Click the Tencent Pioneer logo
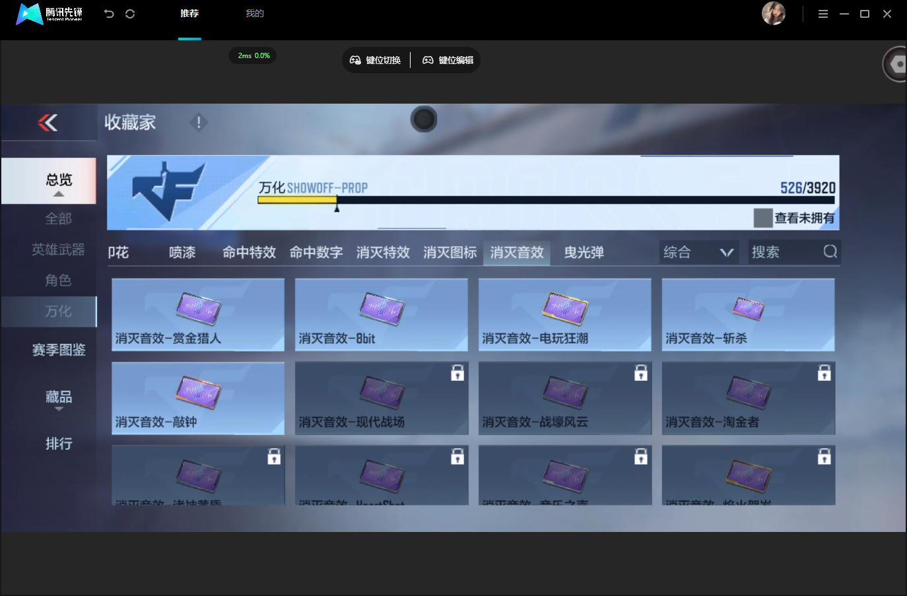The height and width of the screenshot is (596, 907). coord(50,14)
